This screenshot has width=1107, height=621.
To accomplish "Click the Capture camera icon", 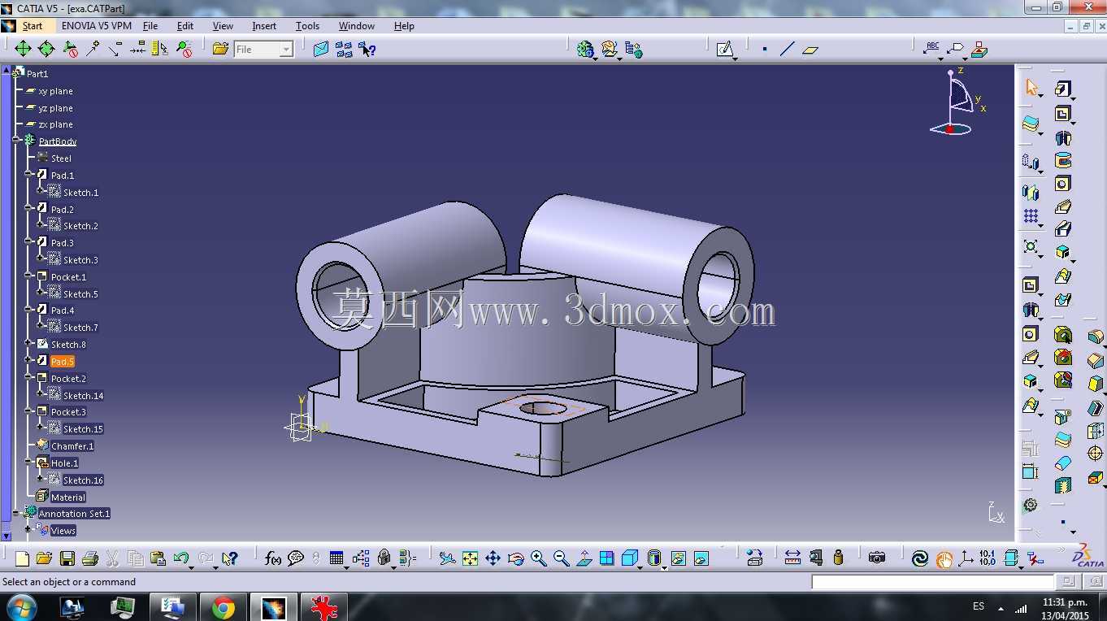I will click(x=876, y=558).
